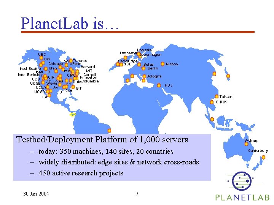274x205 pixels.
Task: Select the heading "Testbed/Deployment Platform of 1,000 servers"
Action: coord(102,140)
